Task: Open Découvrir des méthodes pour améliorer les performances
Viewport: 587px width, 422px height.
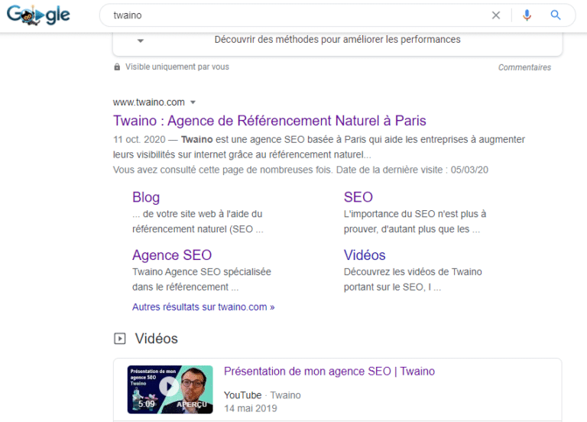Action: [337, 39]
